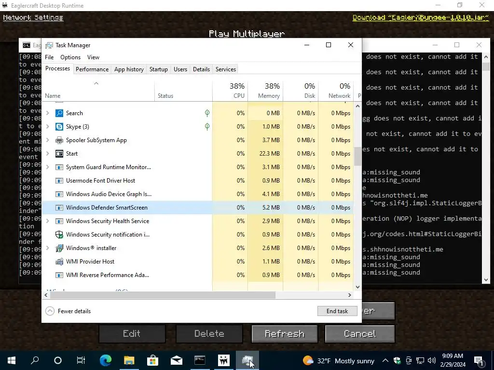Open File Explorer from the taskbar
Screen dimensions: 494x370
(129, 360)
